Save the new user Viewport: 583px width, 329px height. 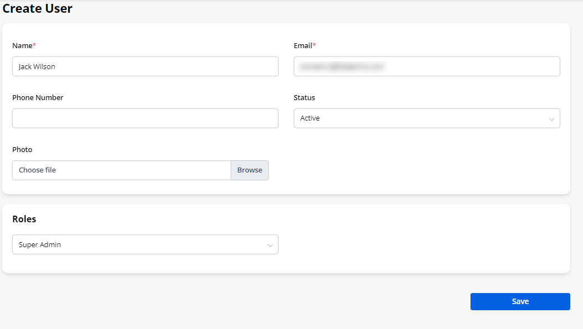point(520,301)
